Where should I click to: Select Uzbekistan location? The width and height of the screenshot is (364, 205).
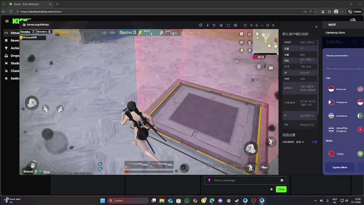pyautogui.click(x=338, y=116)
